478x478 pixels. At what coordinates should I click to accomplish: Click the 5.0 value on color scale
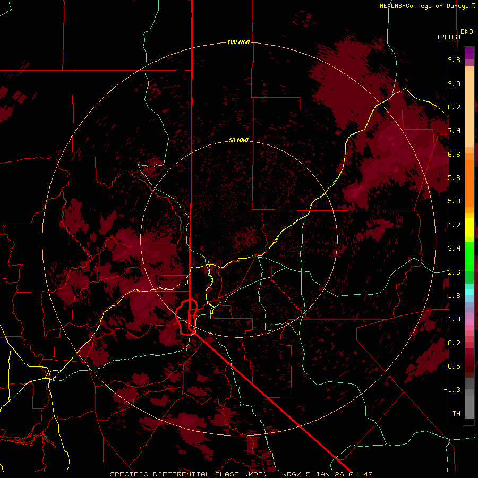[454, 201]
